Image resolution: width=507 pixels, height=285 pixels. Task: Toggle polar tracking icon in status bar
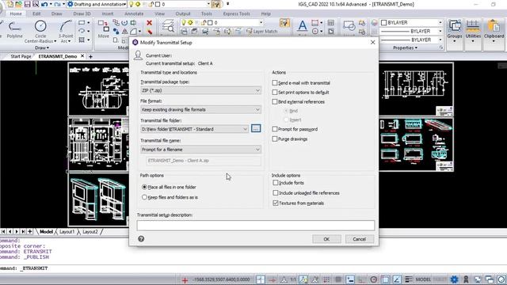coord(373,279)
